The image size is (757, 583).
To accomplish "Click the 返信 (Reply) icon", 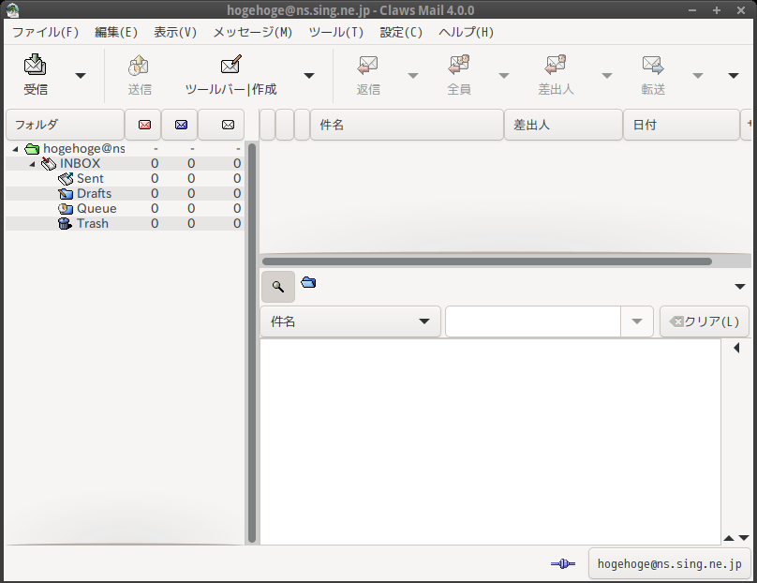I will click(368, 66).
